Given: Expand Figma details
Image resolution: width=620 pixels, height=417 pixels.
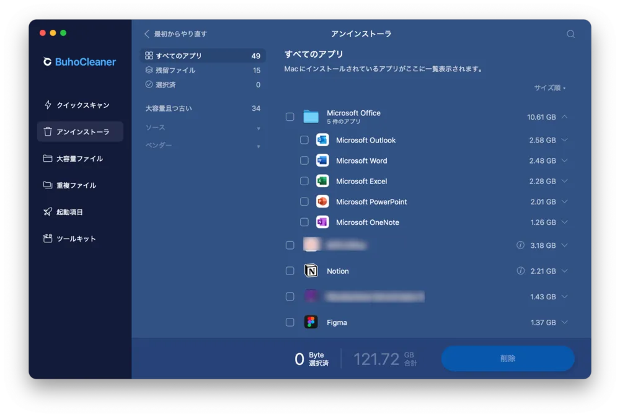Looking at the screenshot, I should 565,322.
